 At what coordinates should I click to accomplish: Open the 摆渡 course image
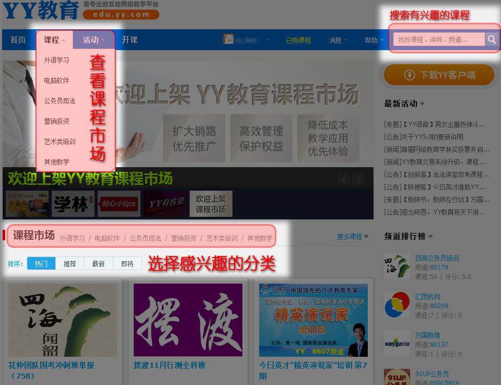(x=188, y=320)
